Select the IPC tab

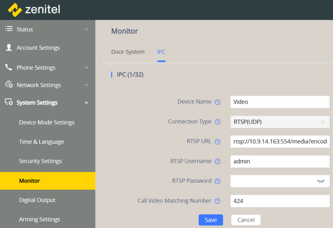click(x=161, y=52)
